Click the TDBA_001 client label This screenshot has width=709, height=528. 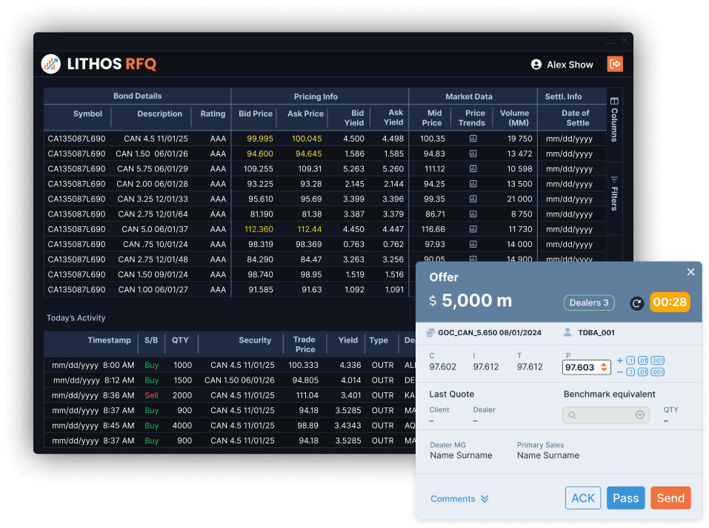(x=596, y=332)
